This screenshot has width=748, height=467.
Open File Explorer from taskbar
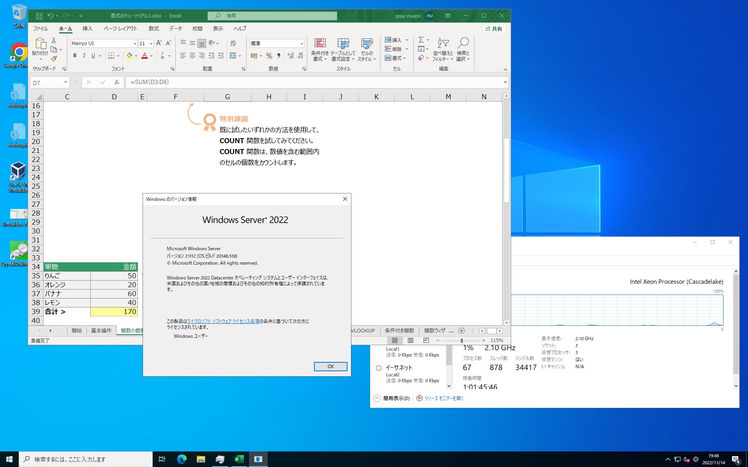click(201, 459)
